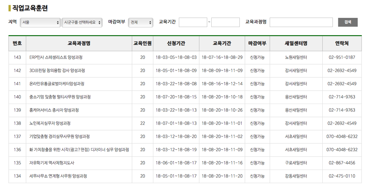Click the 신청기간 column header
Screen dimensions: 370x190
click(x=176, y=43)
